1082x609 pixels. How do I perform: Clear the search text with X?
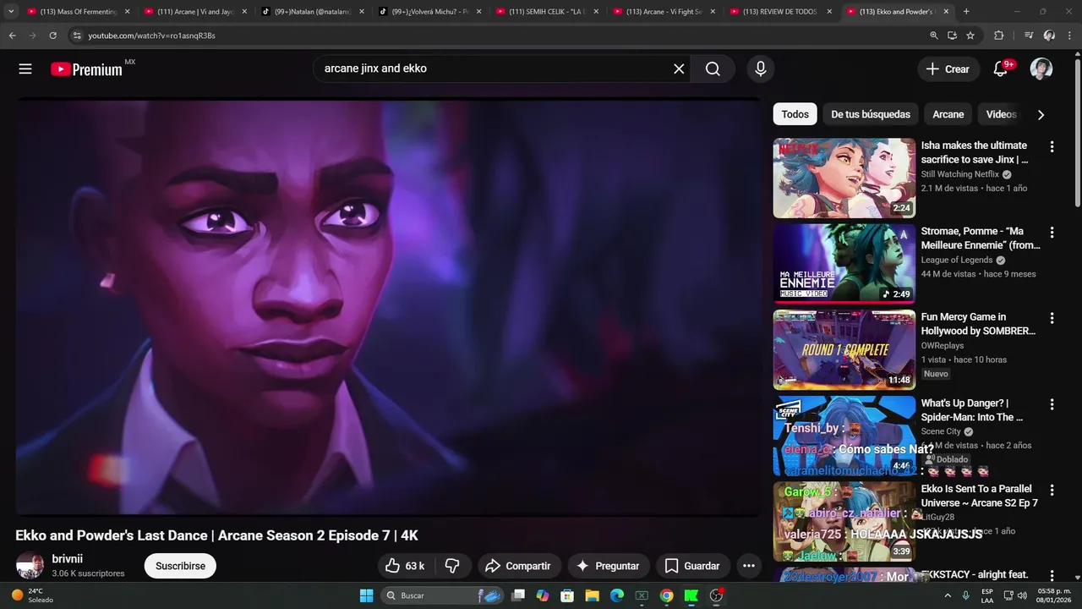[679, 69]
